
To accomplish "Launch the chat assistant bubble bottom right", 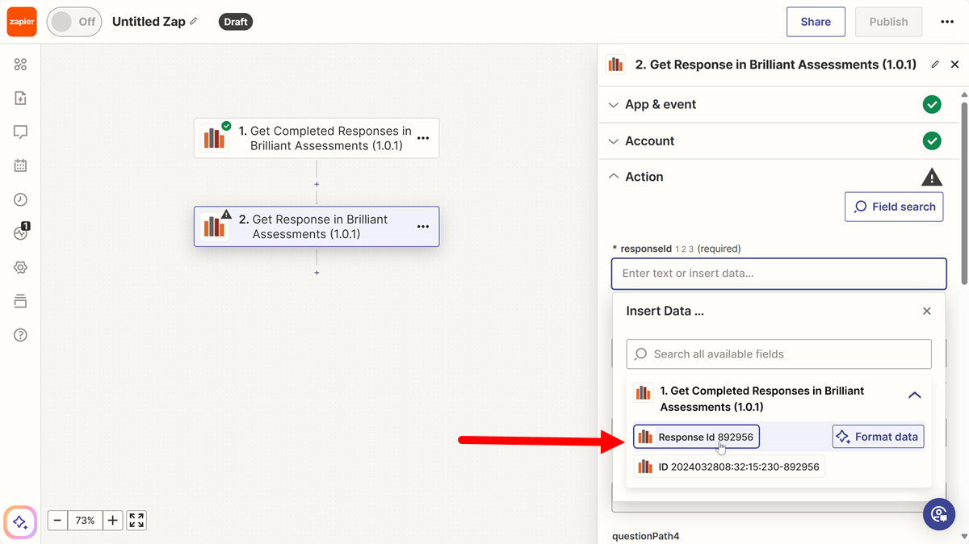I will [x=939, y=513].
